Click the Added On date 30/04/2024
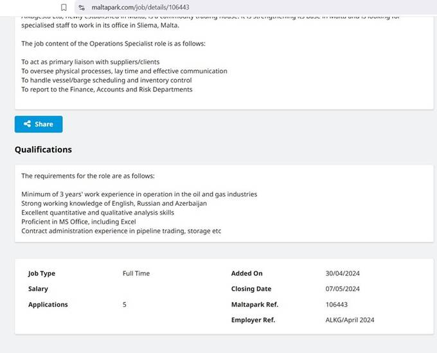Image resolution: width=437 pixels, height=353 pixels. click(343, 273)
